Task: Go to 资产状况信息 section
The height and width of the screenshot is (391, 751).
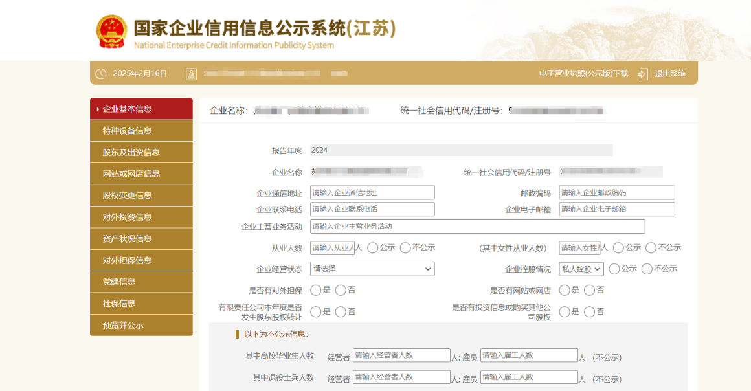Action: tap(141, 239)
